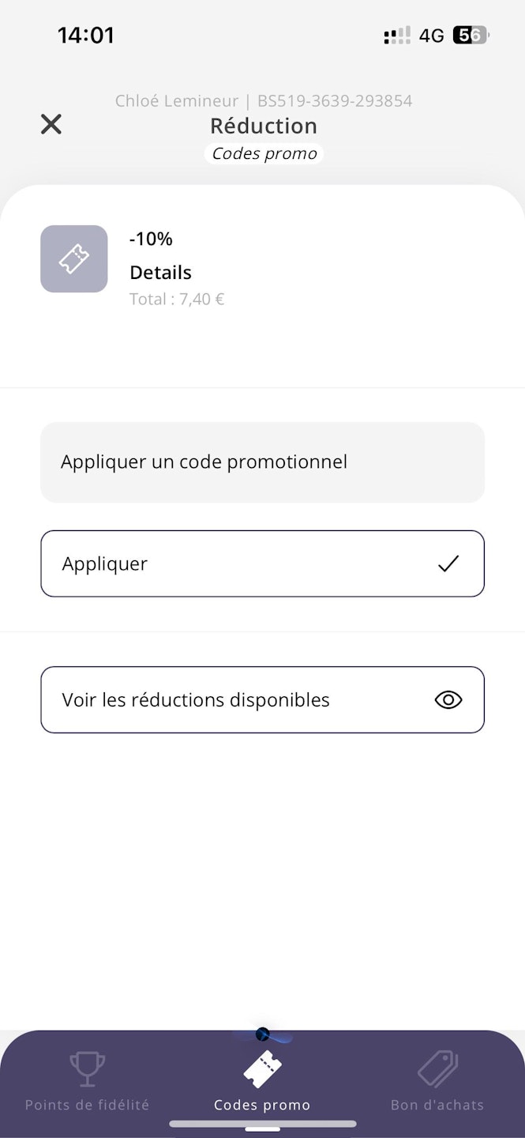Open the -10% discount Details
Screen dimensions: 525x1138
coord(160,273)
